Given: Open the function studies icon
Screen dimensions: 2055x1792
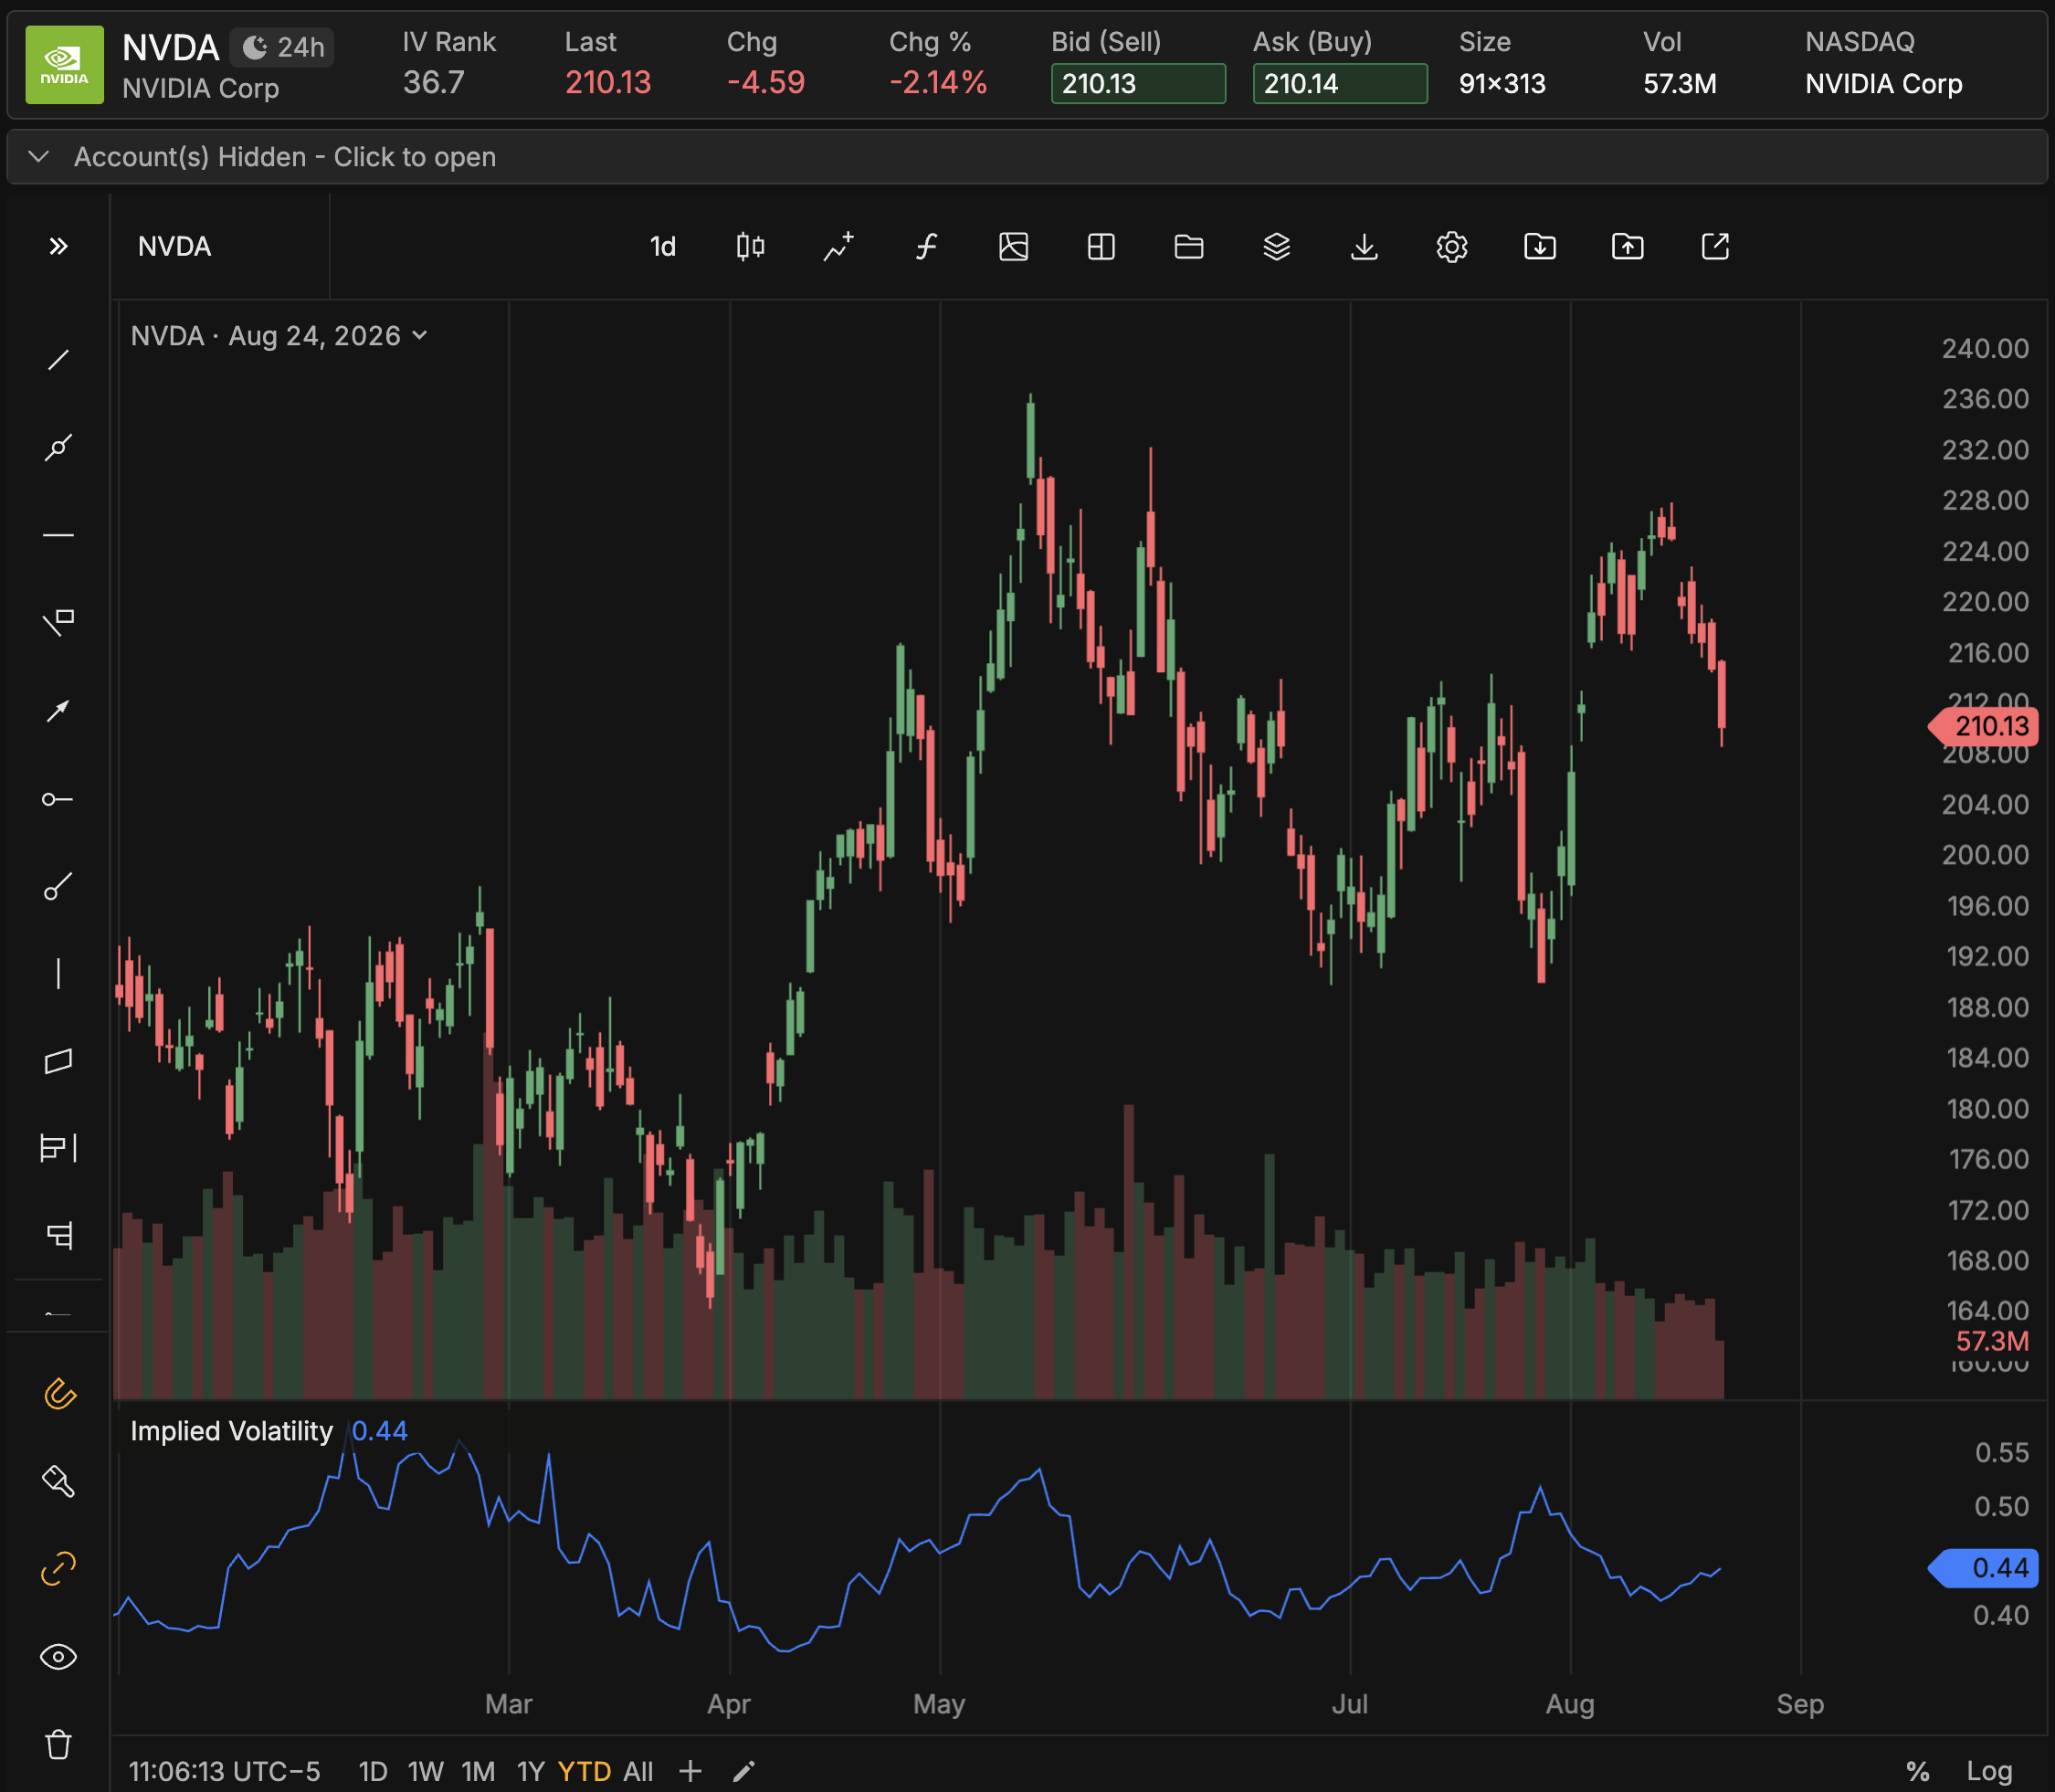Looking at the screenshot, I should pyautogui.click(x=926, y=246).
